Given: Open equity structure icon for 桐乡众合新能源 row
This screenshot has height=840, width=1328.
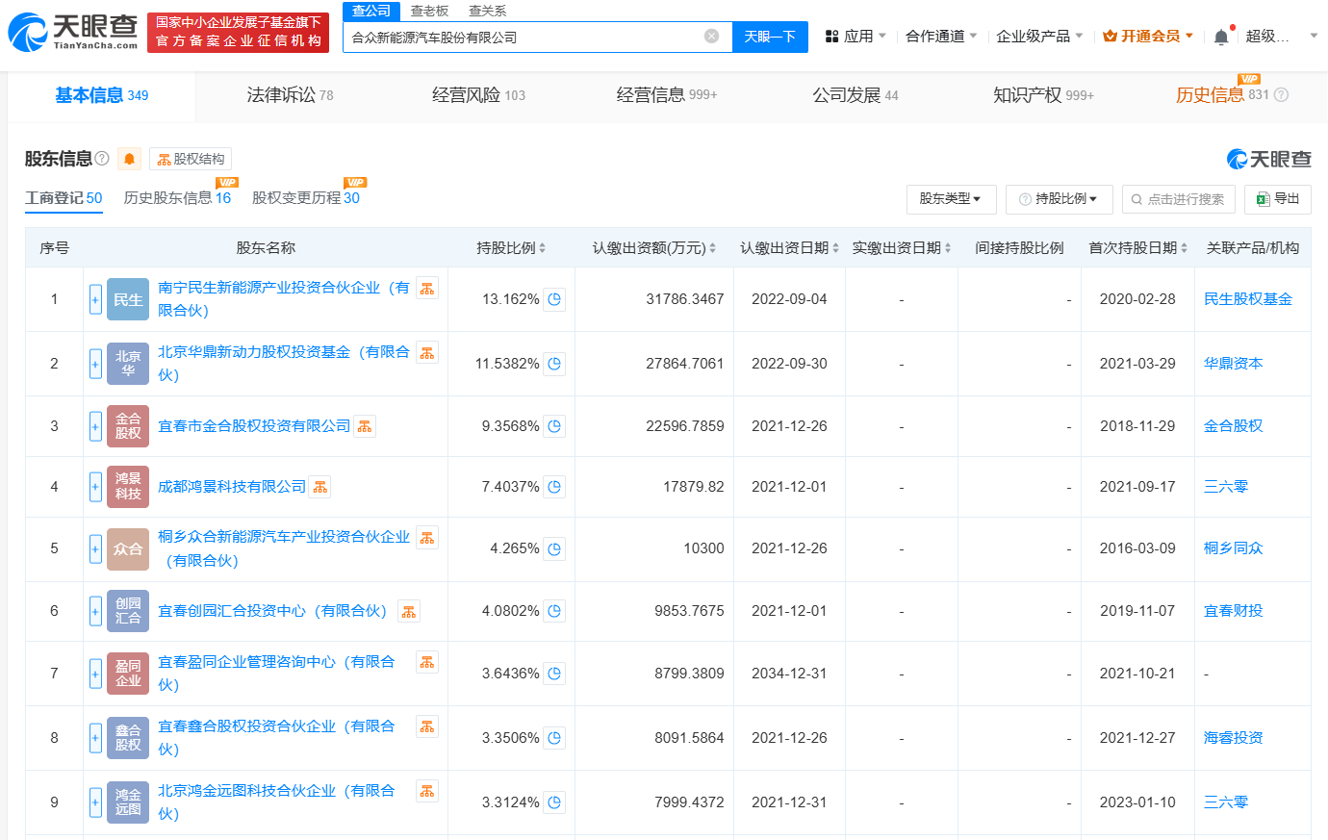Looking at the screenshot, I should pyautogui.click(x=427, y=537).
